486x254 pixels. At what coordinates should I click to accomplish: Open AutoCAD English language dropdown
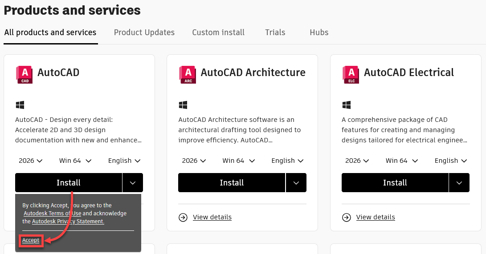(124, 161)
